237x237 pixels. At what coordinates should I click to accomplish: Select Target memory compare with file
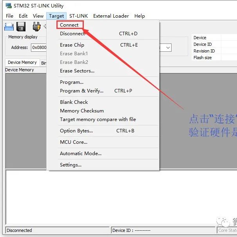click(103, 119)
